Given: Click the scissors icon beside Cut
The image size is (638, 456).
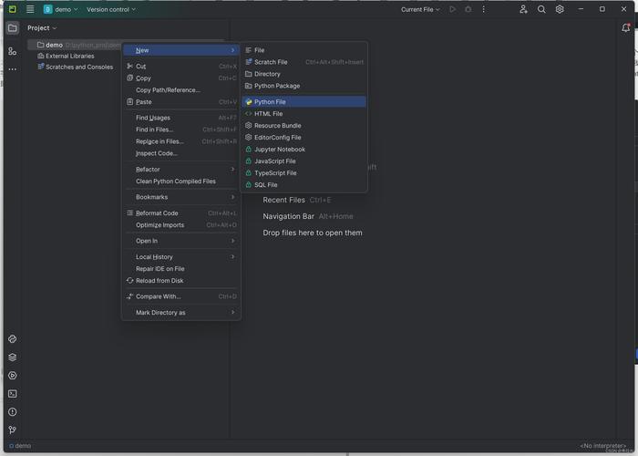Looking at the screenshot, I should (x=129, y=66).
